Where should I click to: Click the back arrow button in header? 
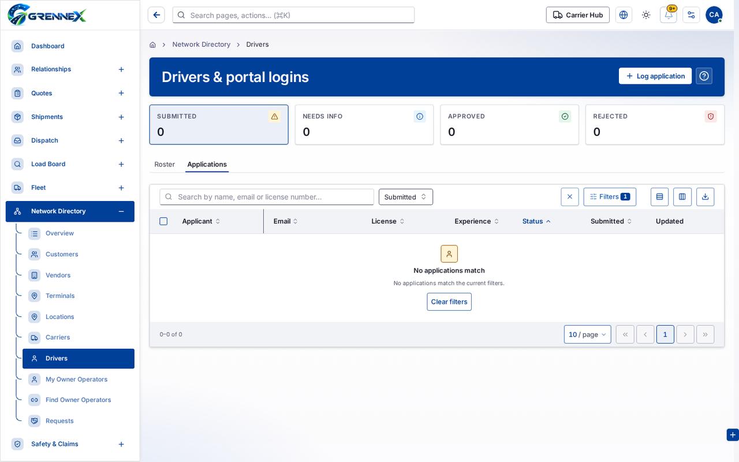pos(156,15)
